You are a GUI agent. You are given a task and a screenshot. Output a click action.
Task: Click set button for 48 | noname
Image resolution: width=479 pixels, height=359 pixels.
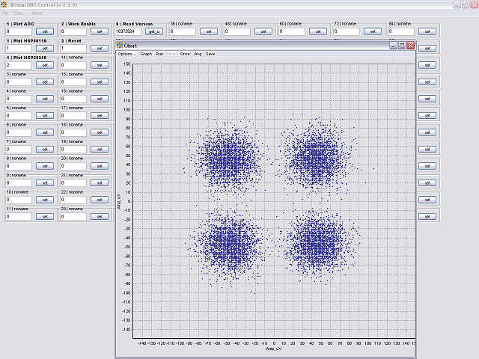pos(263,31)
